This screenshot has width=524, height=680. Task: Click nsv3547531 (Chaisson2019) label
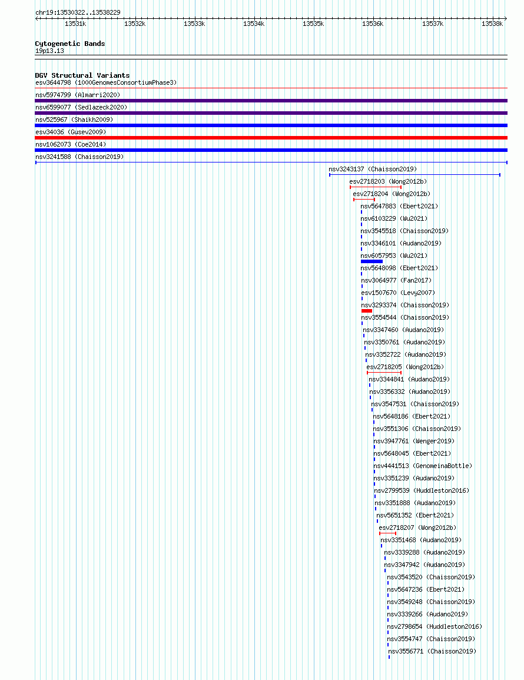coord(415,404)
